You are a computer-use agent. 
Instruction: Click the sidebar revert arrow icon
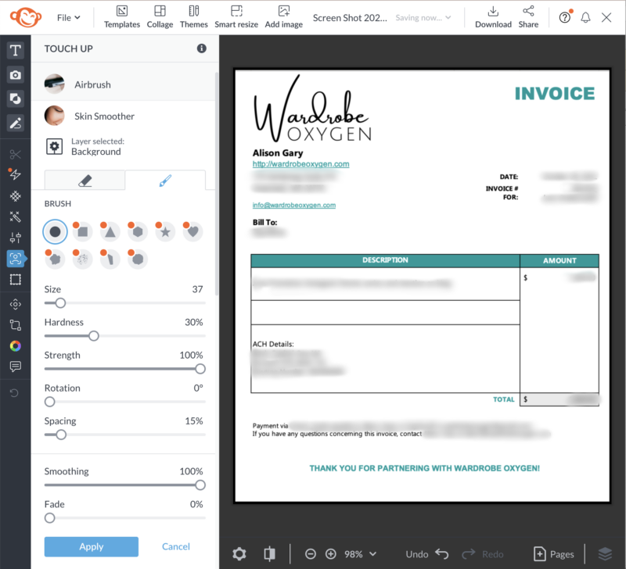(14, 393)
